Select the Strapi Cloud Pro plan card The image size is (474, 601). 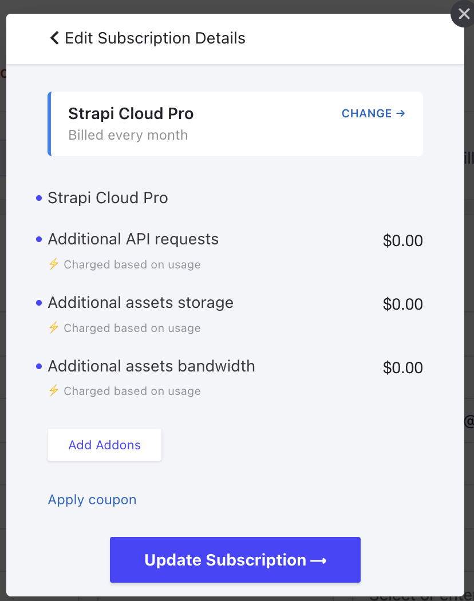tap(235, 124)
